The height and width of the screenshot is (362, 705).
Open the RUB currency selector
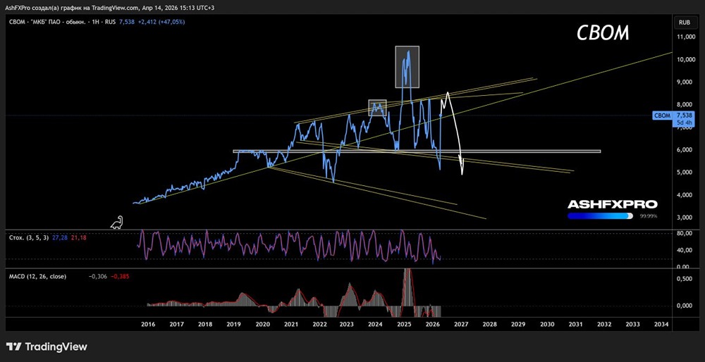(685, 22)
